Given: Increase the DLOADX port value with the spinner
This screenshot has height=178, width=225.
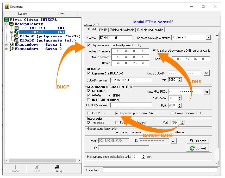Looking at the screenshot, I should 179,79.
